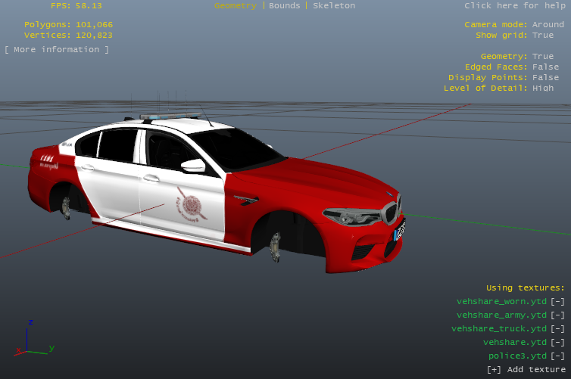Click the [+] Add texture button

click(526, 369)
